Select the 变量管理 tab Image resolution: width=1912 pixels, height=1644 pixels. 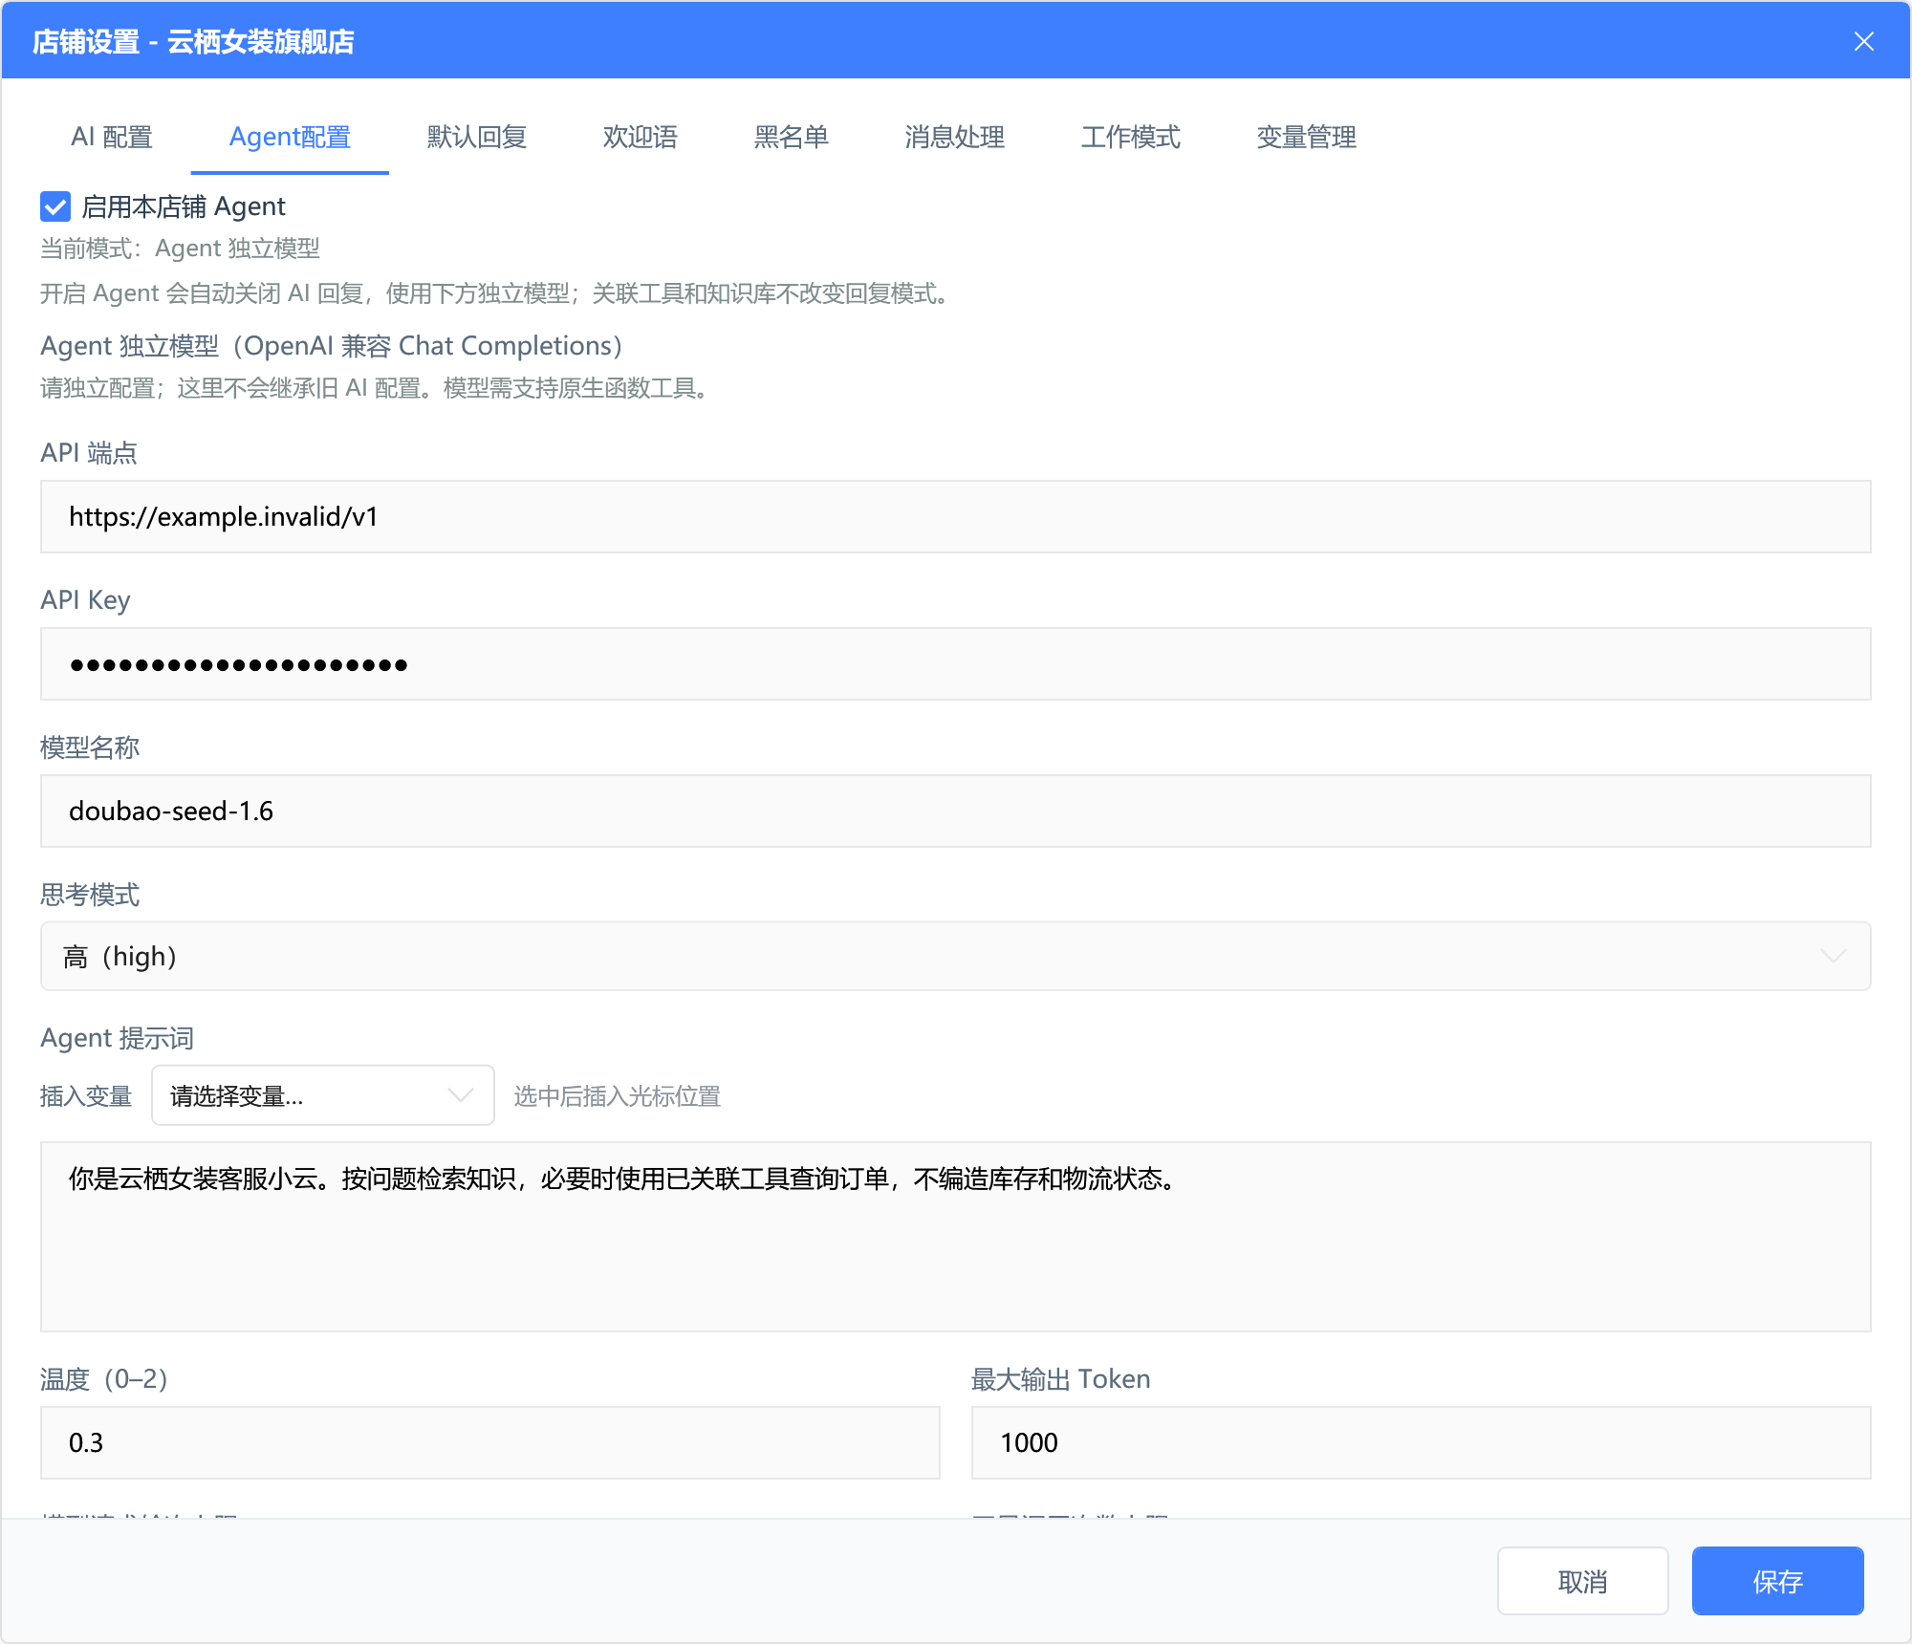click(1306, 137)
